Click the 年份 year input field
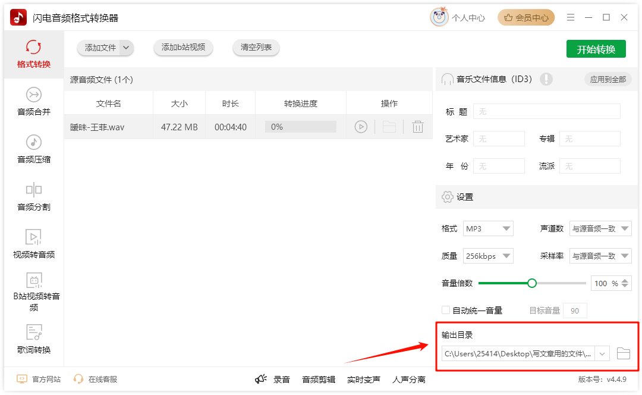The height and width of the screenshot is (395, 642). click(499, 166)
